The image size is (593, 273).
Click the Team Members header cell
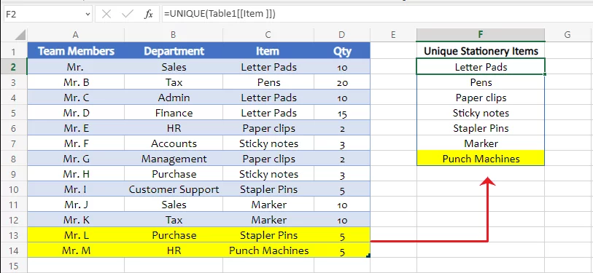point(76,51)
